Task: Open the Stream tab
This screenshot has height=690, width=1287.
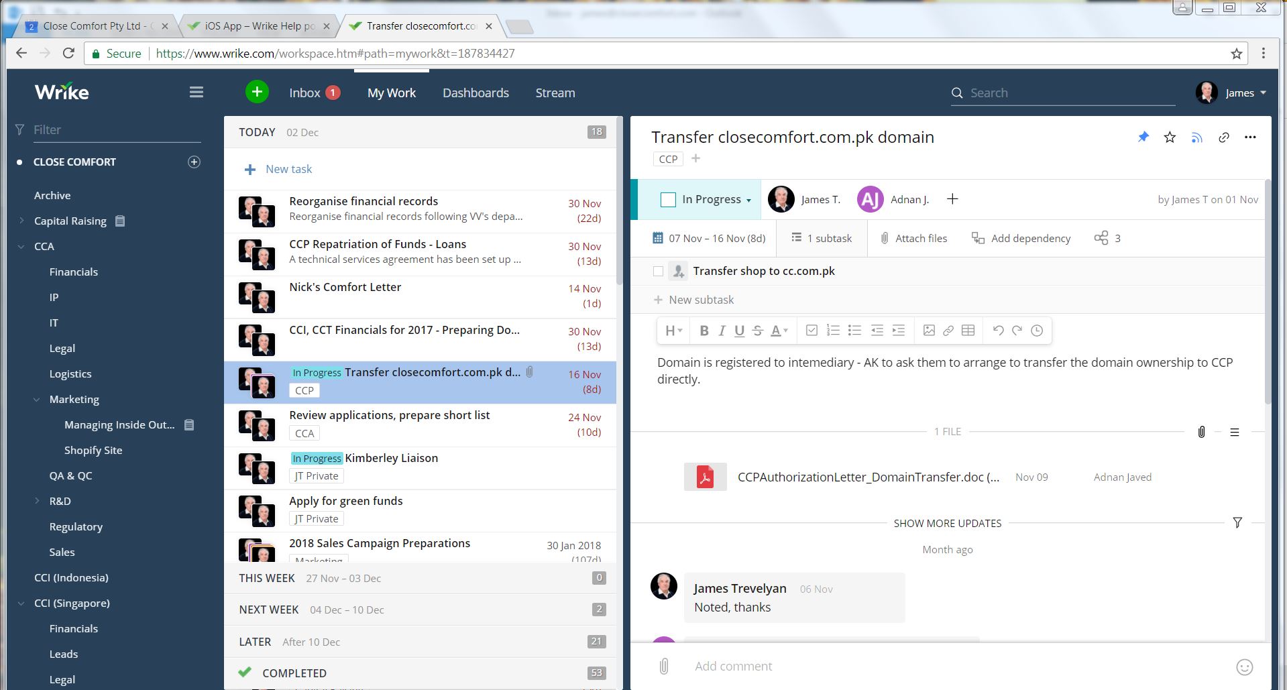Action: coord(555,93)
